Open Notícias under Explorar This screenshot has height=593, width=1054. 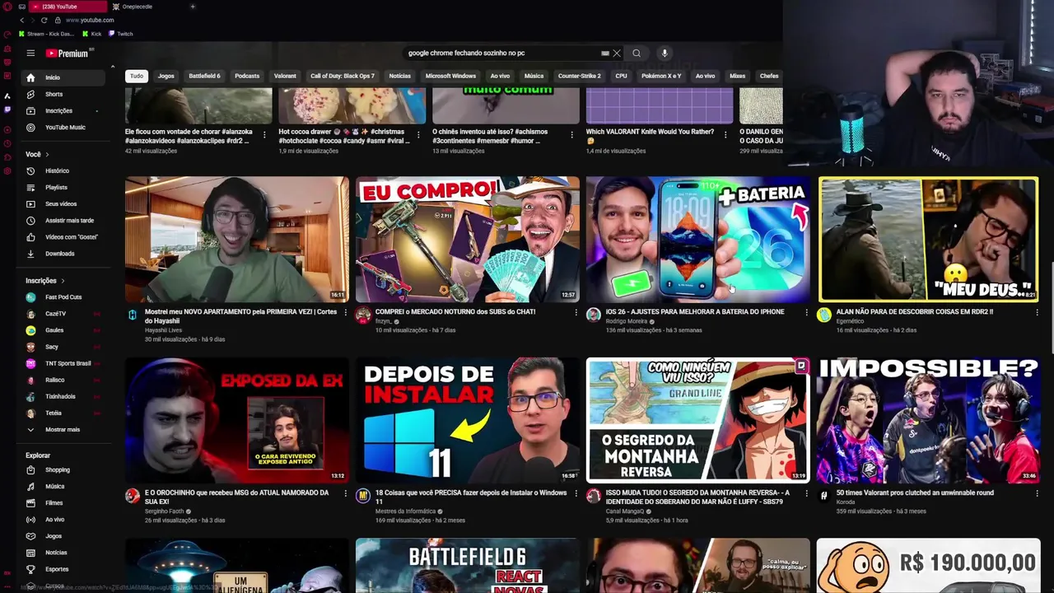point(56,553)
